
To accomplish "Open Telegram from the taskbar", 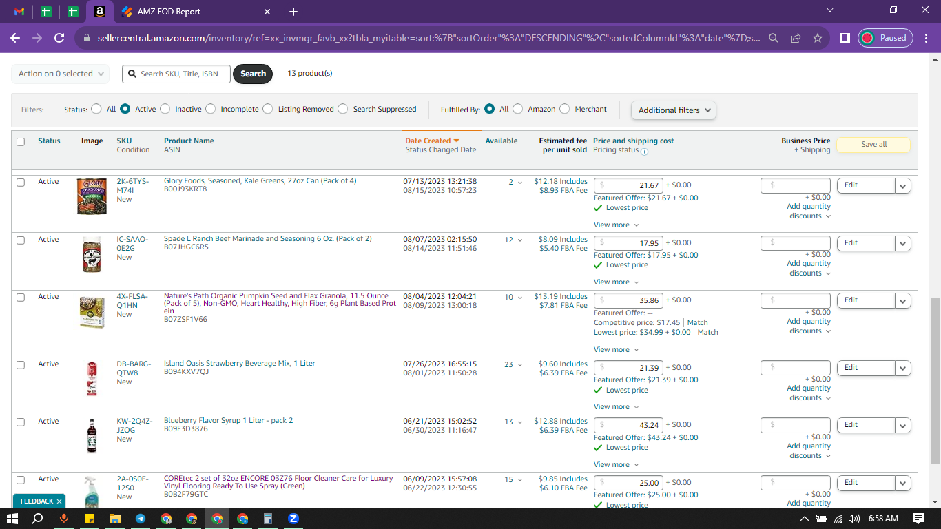I will [141, 519].
